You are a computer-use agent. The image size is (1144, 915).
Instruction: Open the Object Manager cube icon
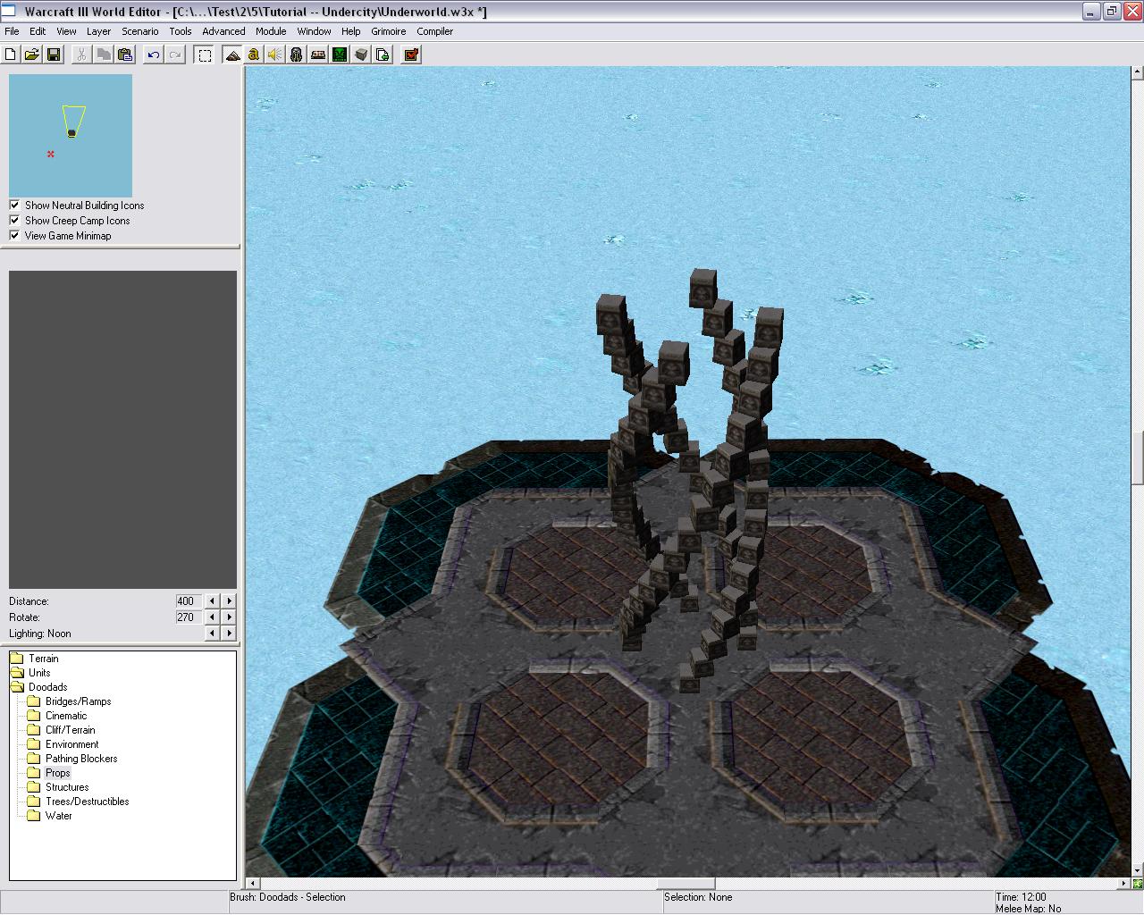(361, 55)
